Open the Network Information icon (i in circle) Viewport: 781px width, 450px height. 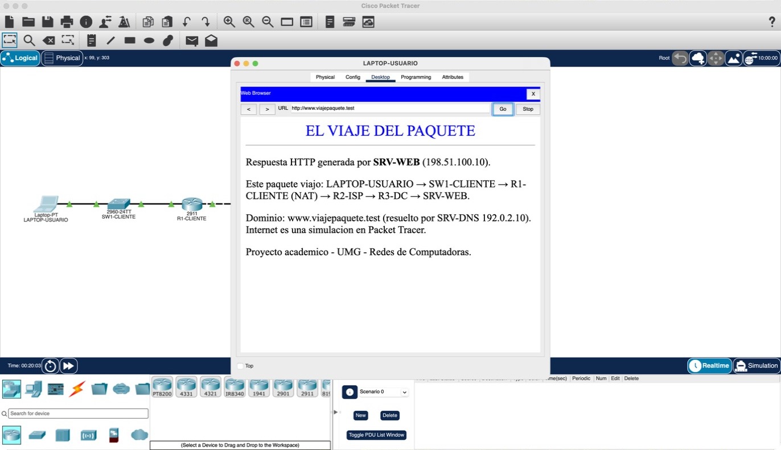click(86, 22)
